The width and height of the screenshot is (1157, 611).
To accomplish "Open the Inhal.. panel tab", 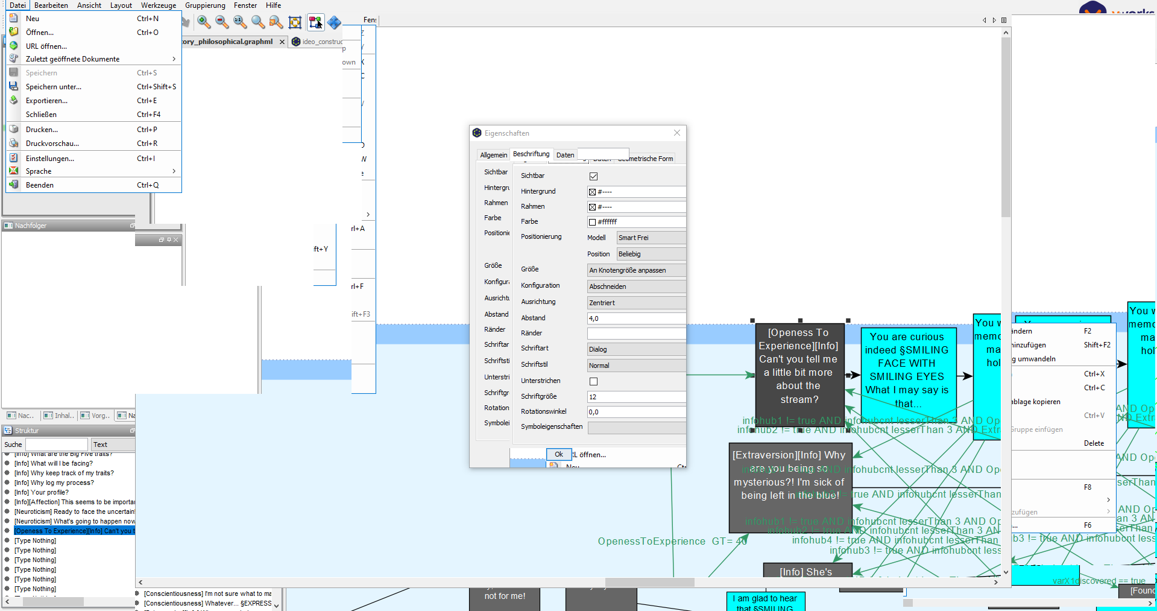I will [x=59, y=416].
